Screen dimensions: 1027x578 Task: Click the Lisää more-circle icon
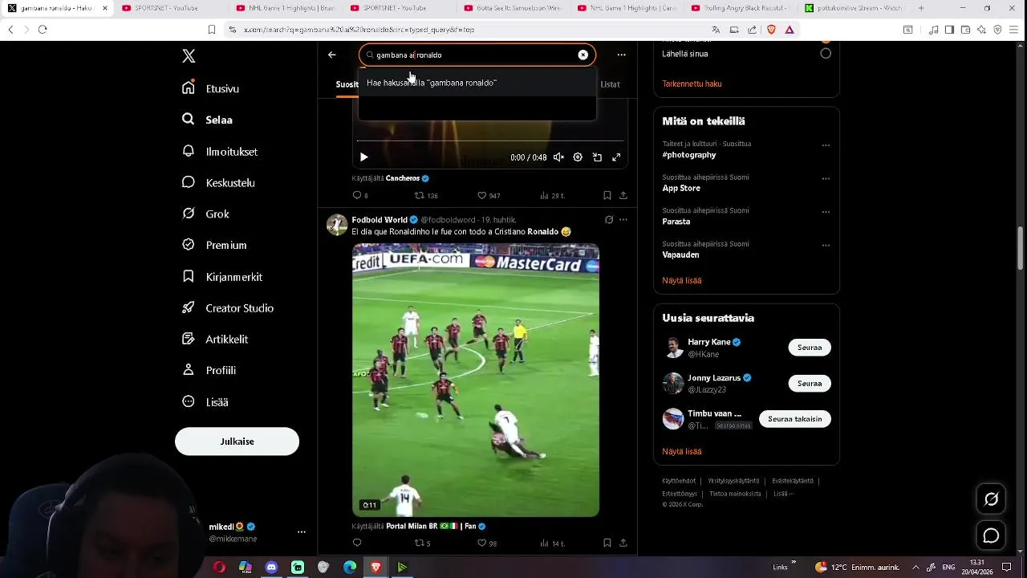[189, 401]
